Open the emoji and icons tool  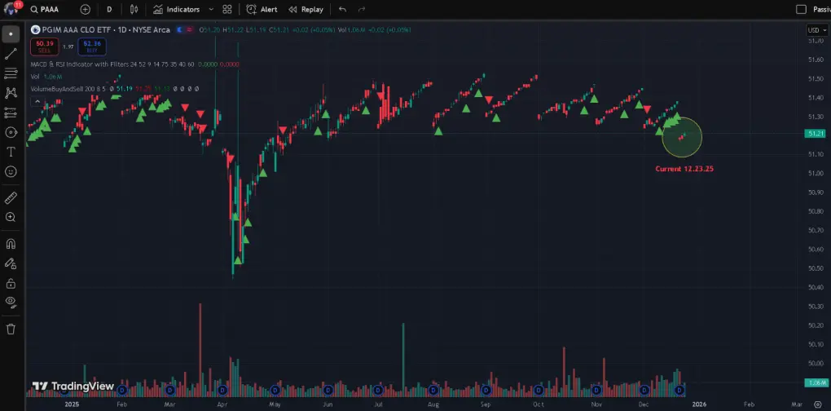[x=11, y=171]
